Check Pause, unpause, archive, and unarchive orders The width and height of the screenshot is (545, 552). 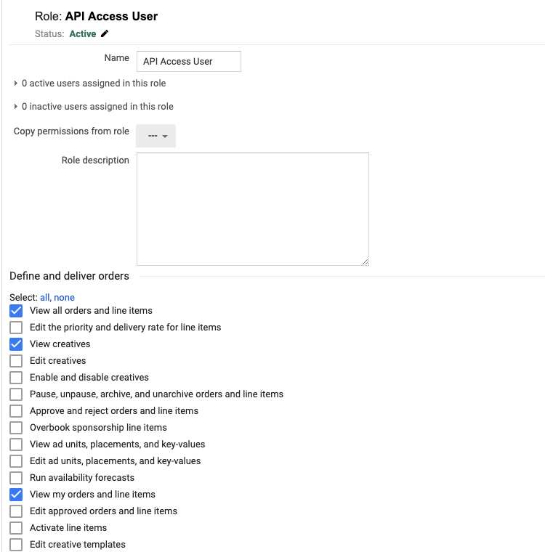coord(16,394)
